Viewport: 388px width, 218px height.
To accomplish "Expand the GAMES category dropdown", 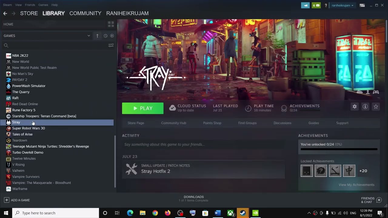I will 89,36.
